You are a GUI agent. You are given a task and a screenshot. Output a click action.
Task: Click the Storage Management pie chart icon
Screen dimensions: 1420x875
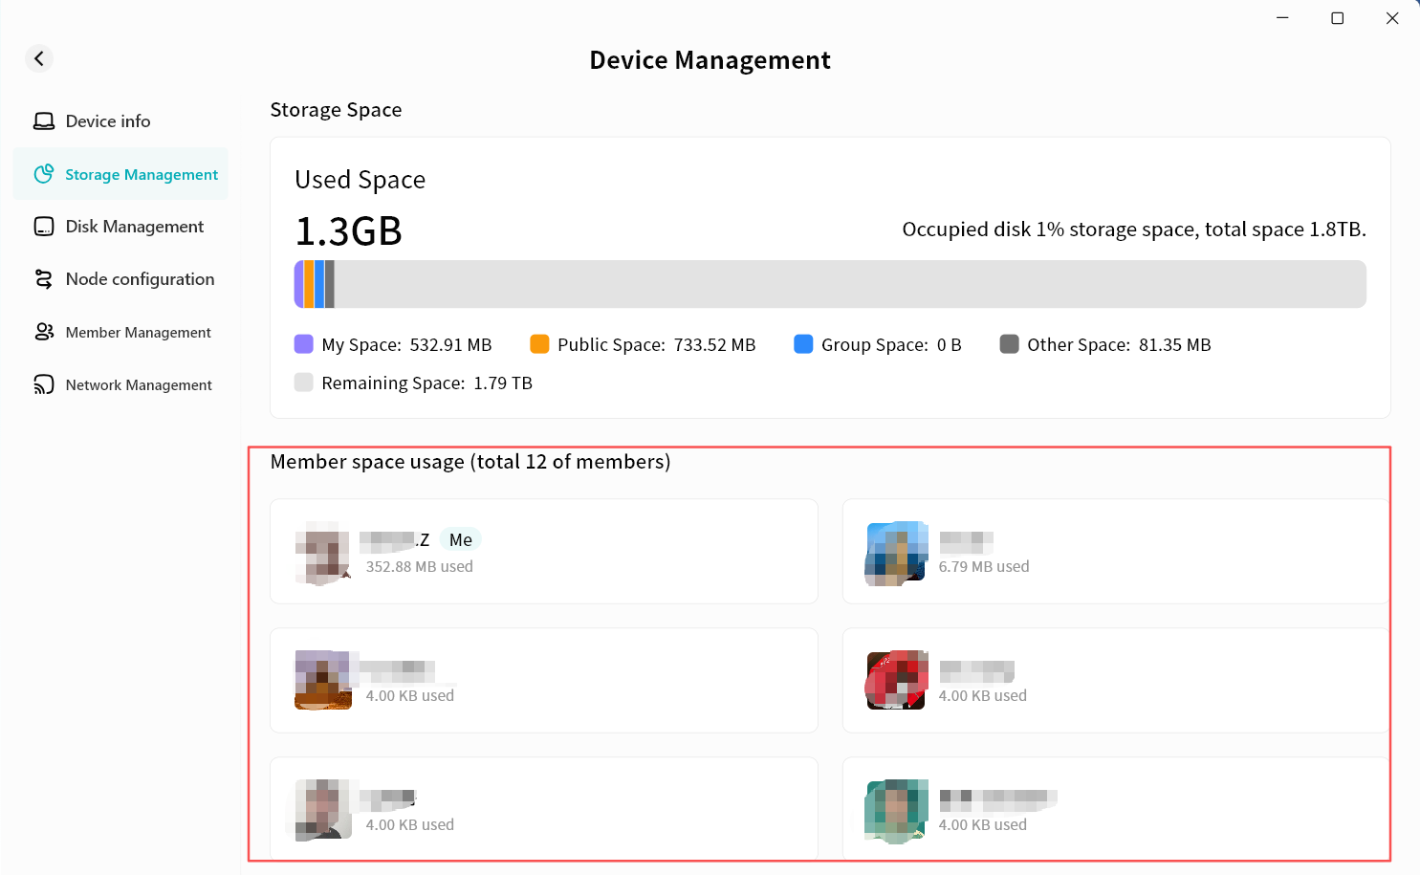click(44, 174)
